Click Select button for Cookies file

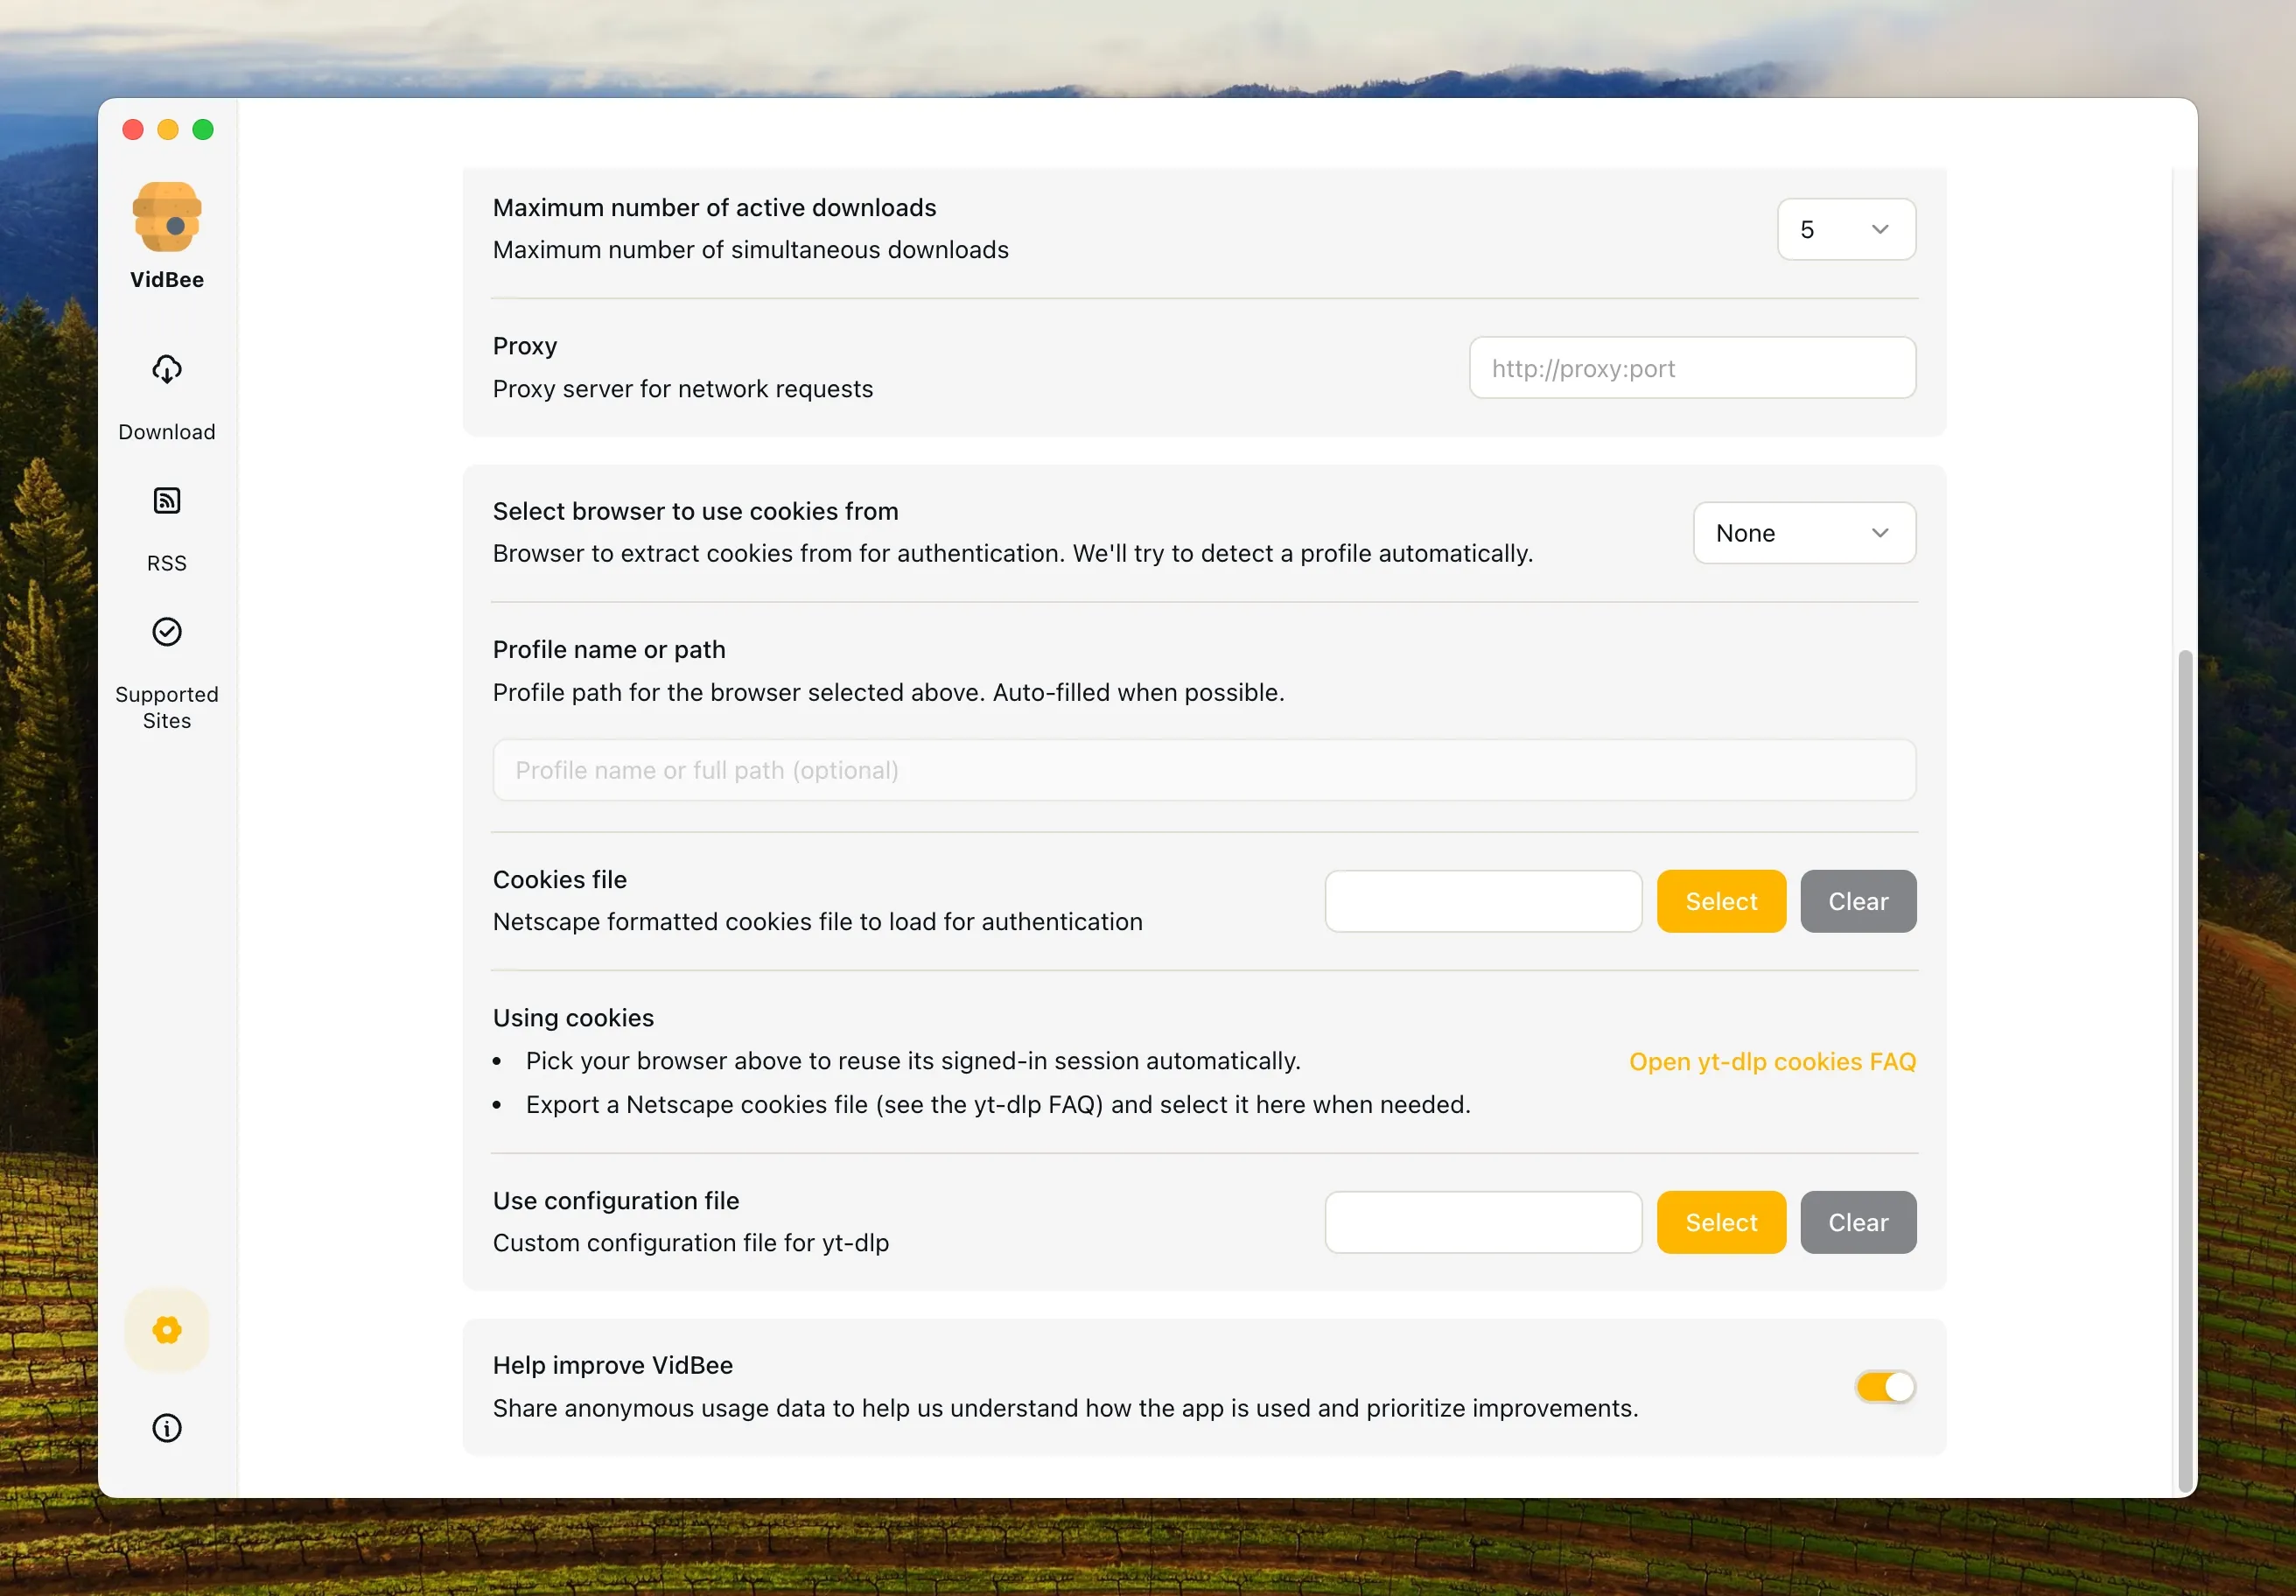click(x=1721, y=901)
